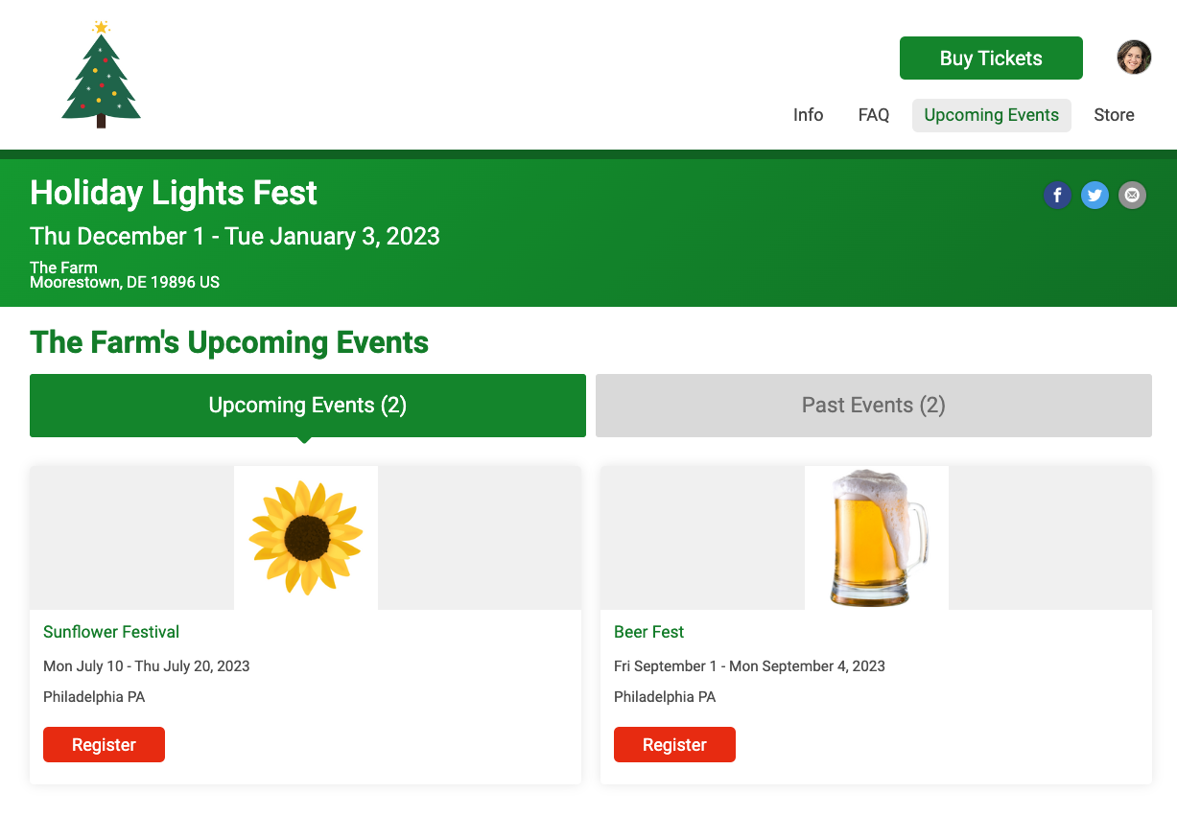Switch to Past Events (2) tab

(x=873, y=406)
